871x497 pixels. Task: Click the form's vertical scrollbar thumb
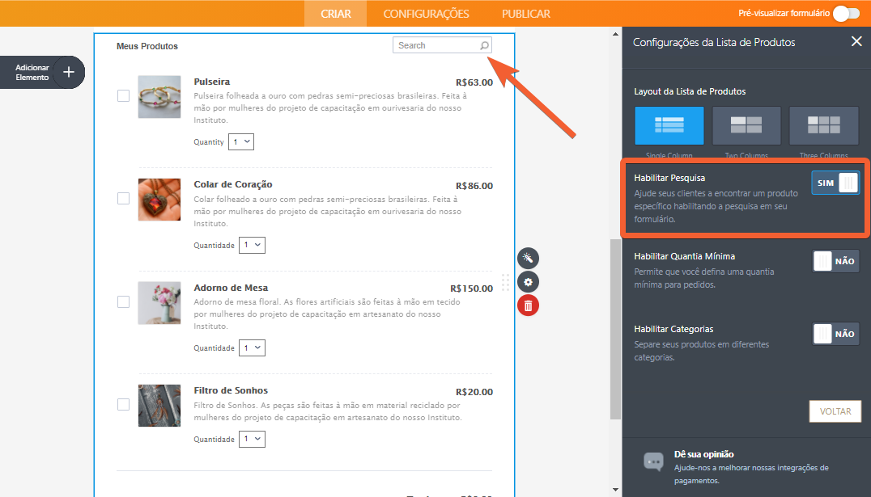click(615, 330)
